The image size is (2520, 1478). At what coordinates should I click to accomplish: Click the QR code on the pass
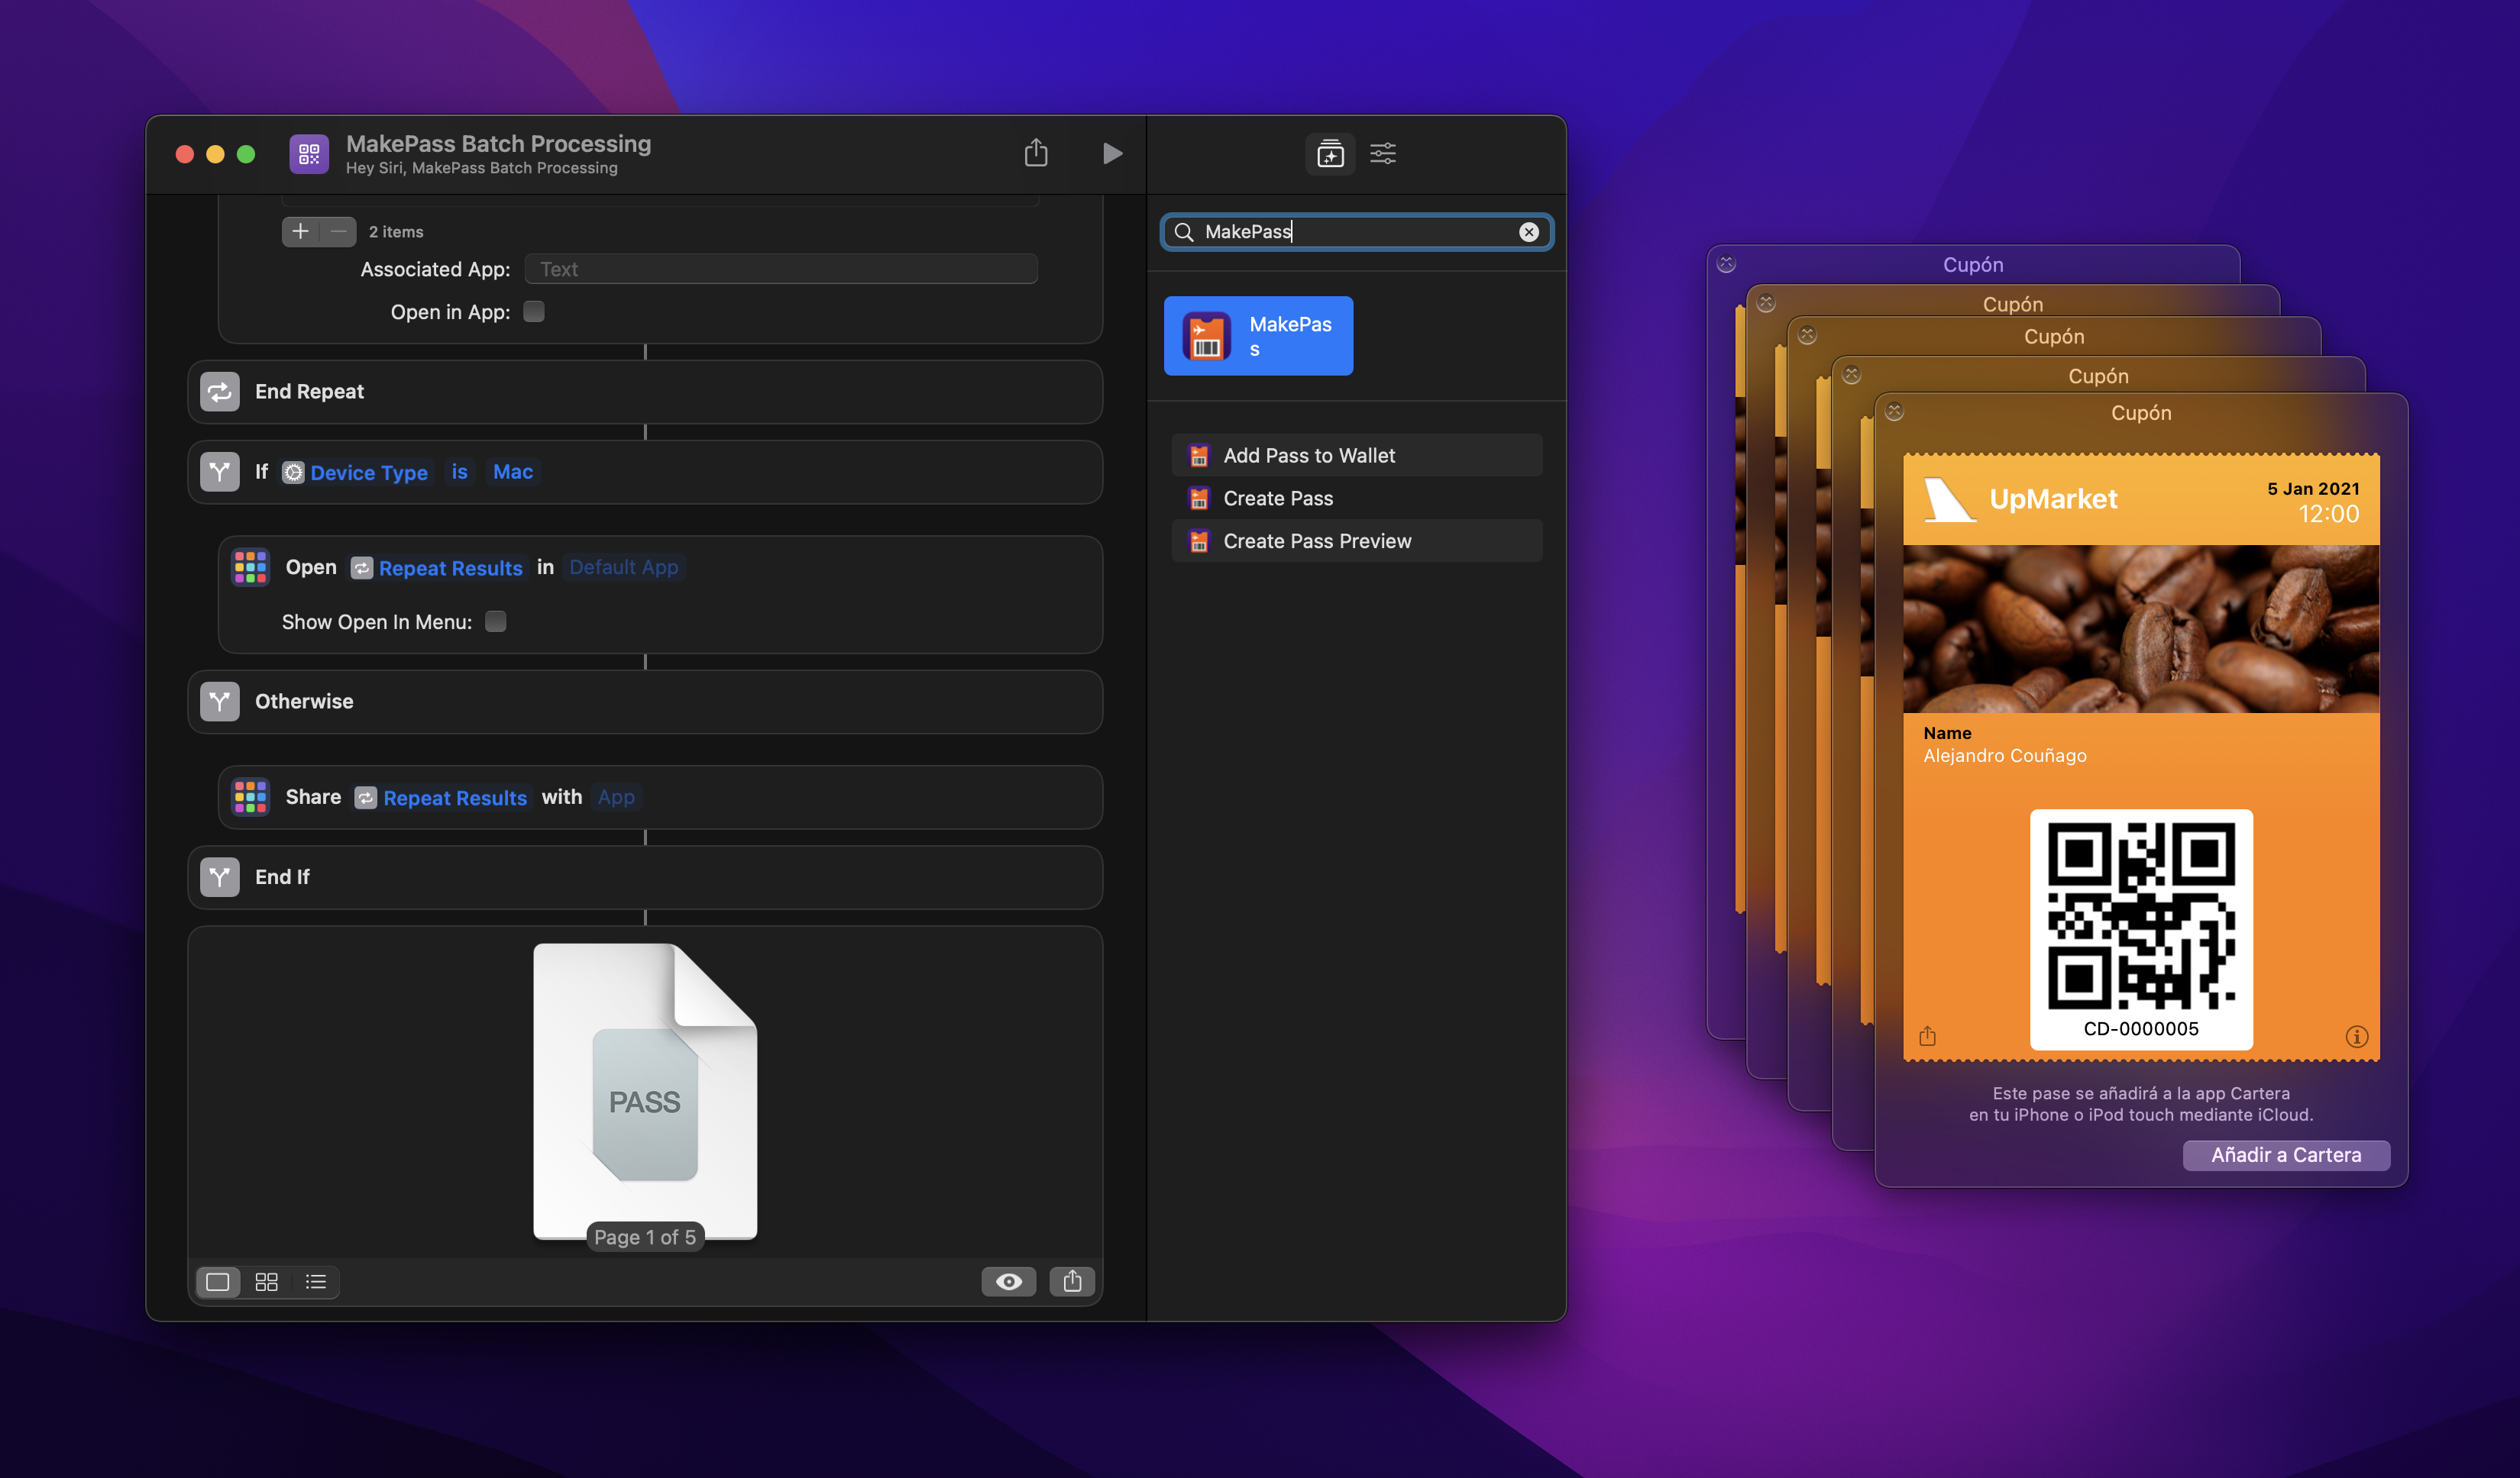coord(2141,915)
